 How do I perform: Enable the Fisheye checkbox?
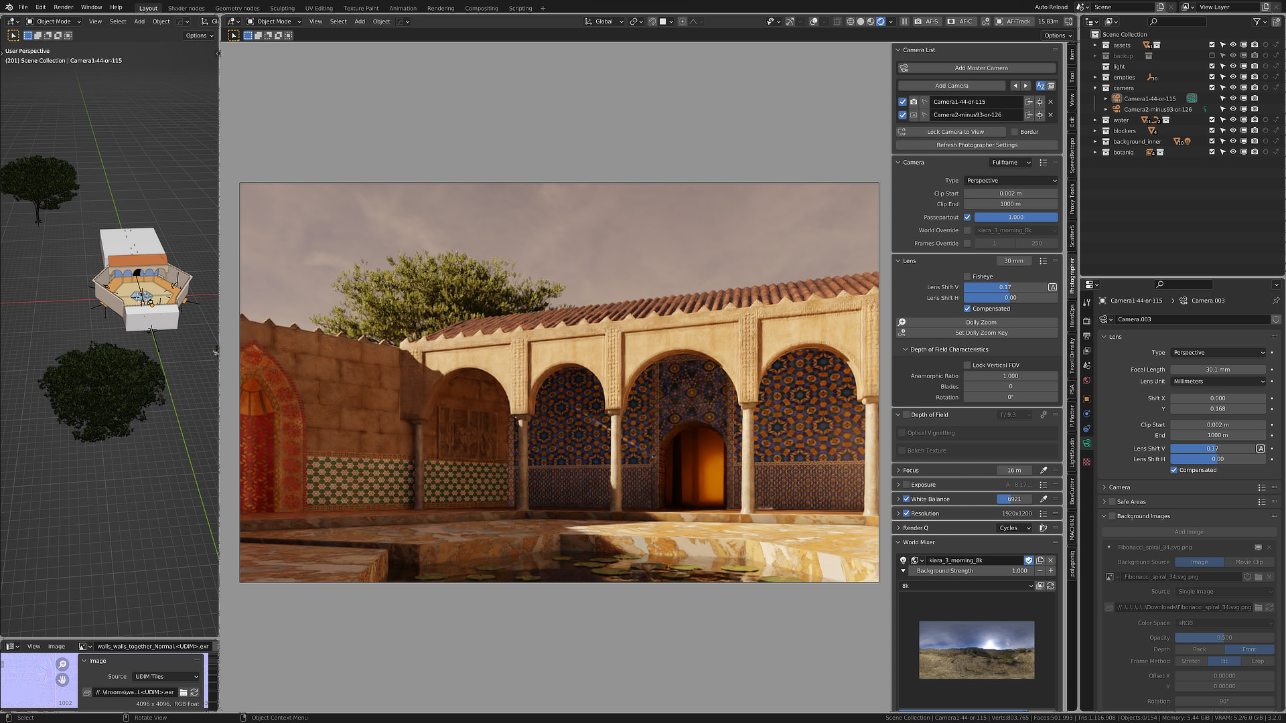tap(967, 276)
